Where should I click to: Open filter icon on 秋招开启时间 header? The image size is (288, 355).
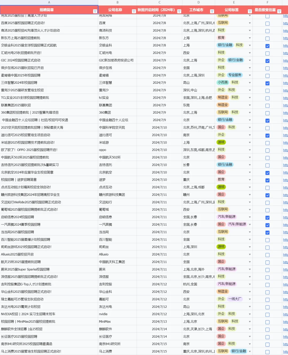[x=179, y=11]
